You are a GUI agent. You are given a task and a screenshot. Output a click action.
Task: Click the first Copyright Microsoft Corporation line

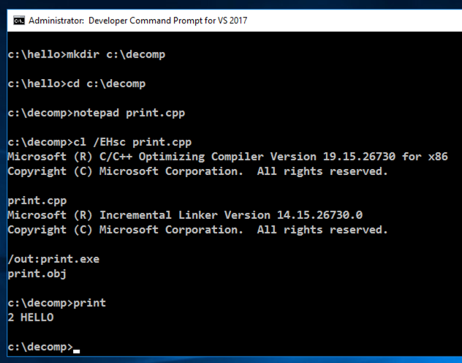click(x=197, y=171)
